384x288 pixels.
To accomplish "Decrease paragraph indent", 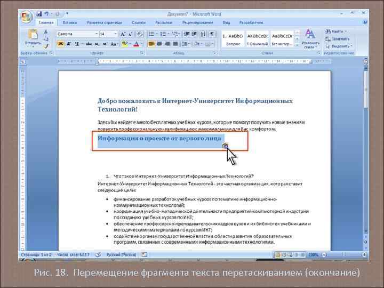I will [x=186, y=34].
